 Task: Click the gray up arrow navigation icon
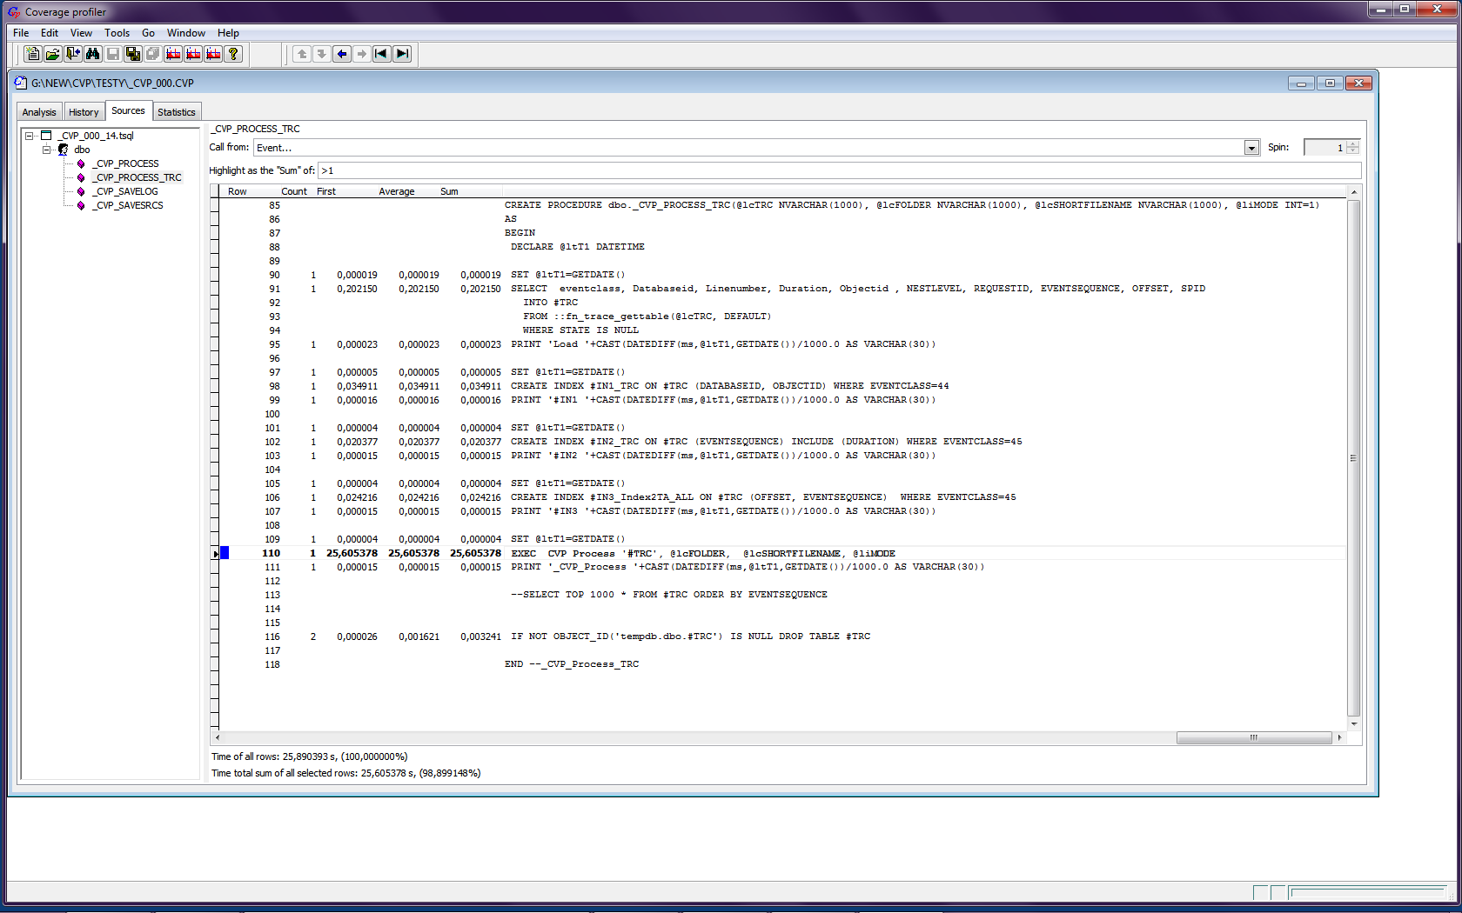[x=302, y=54]
